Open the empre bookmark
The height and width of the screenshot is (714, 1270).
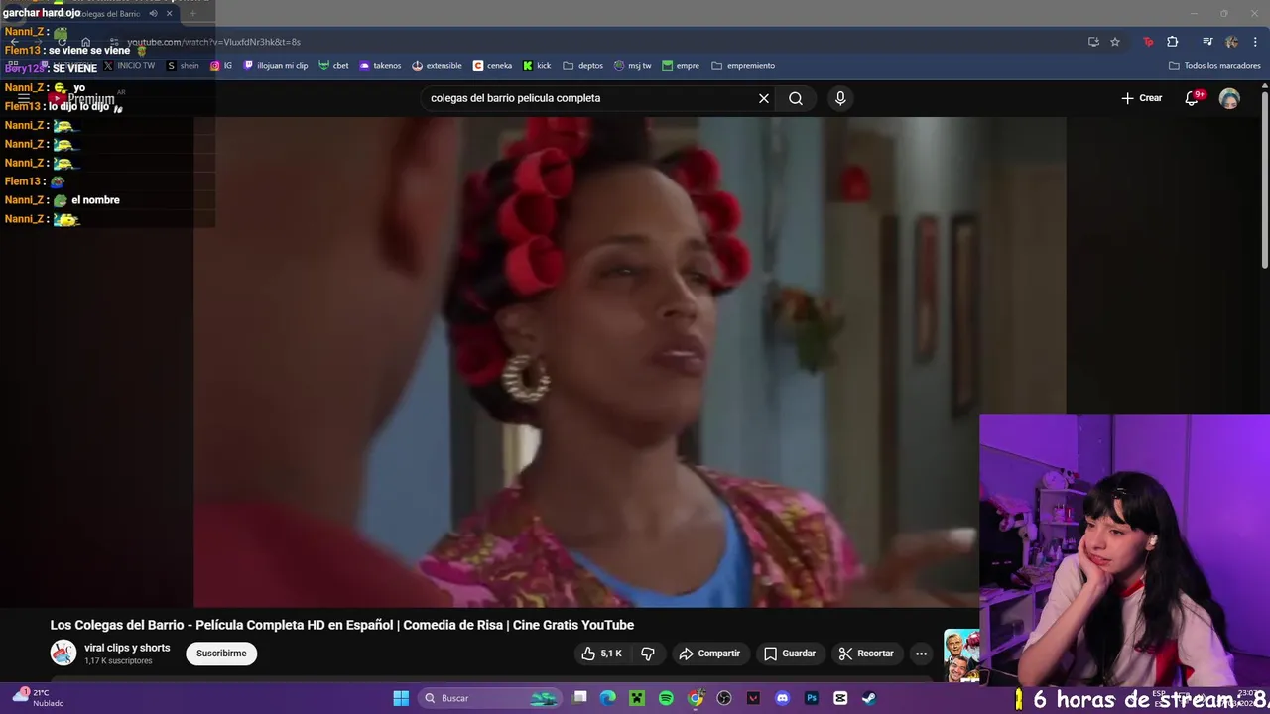681,66
